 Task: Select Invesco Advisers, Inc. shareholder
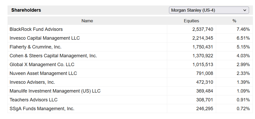tap(32, 82)
